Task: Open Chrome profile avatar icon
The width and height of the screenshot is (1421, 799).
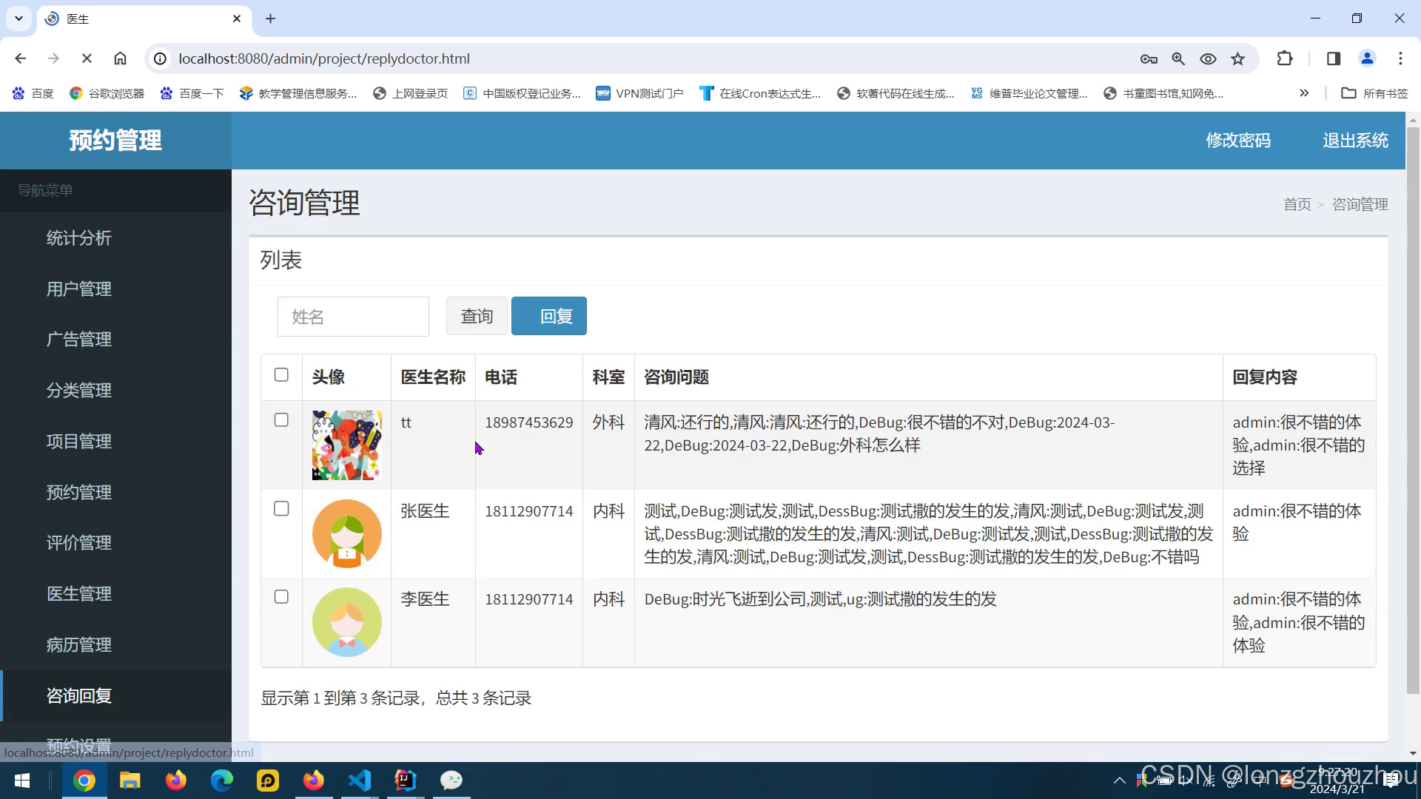Action: click(1367, 58)
